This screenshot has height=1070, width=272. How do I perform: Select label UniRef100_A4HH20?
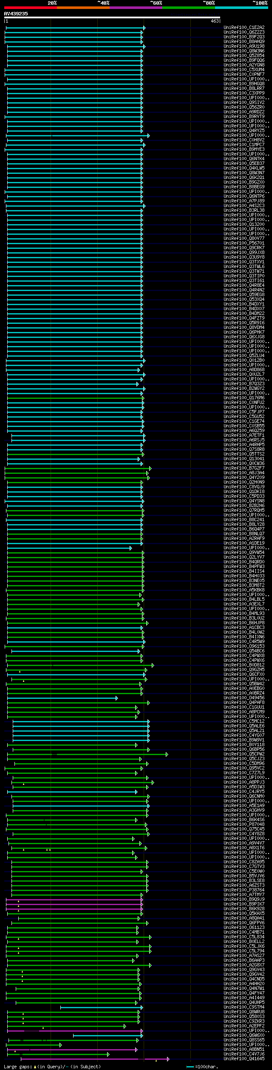click(x=244, y=984)
